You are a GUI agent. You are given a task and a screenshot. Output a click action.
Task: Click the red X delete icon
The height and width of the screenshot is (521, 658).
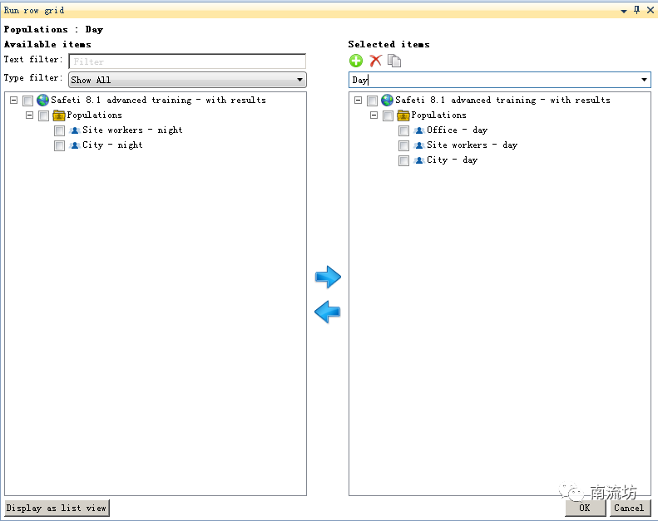click(375, 61)
